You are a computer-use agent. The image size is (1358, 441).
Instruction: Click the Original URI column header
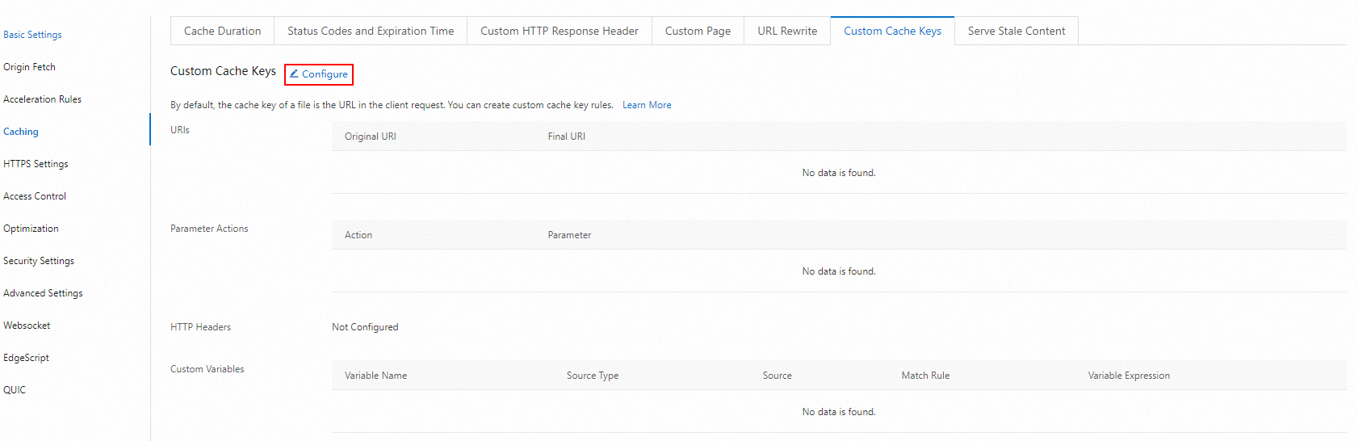371,136
